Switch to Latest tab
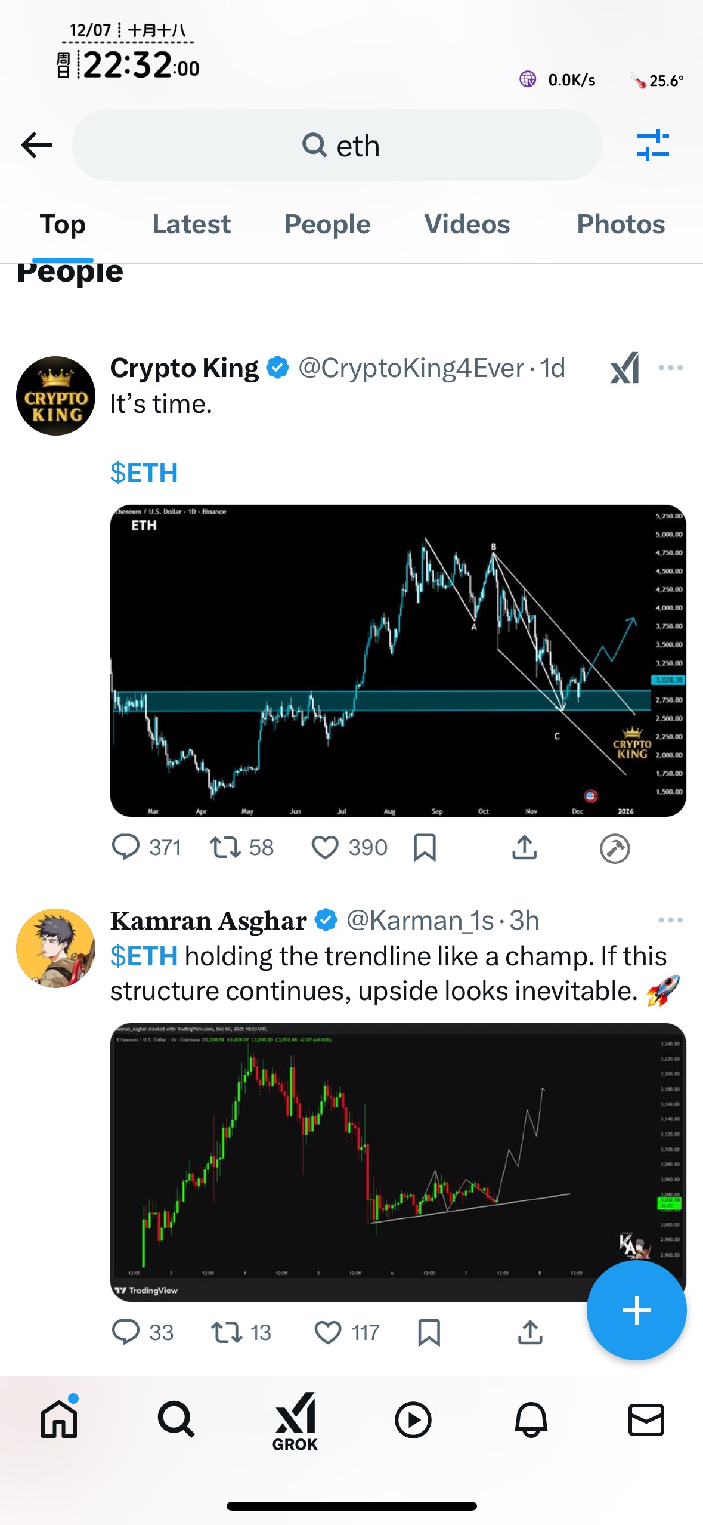 (x=191, y=225)
